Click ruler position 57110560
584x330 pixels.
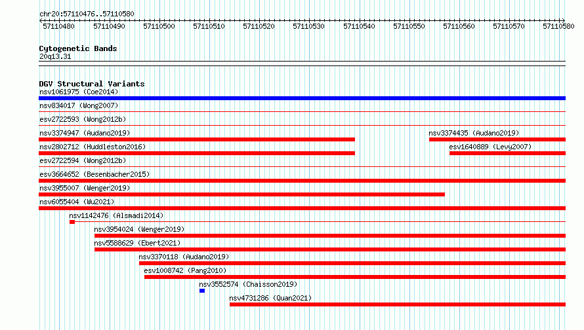[x=459, y=26]
